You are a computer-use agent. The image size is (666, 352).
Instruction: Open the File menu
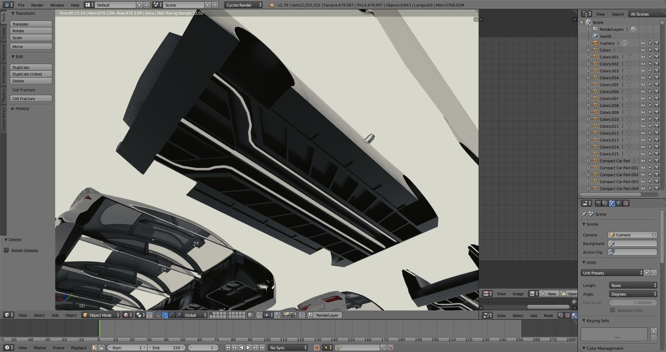tap(21, 5)
